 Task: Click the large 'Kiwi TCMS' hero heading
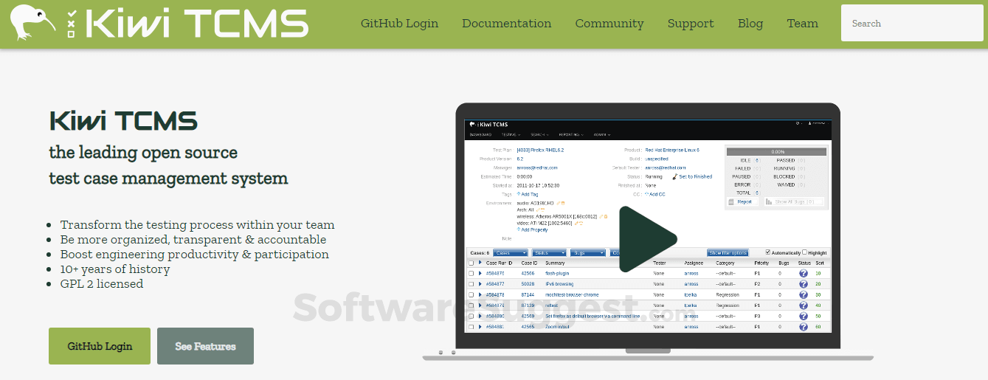pos(123,121)
